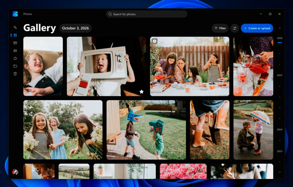This screenshot has width=293, height=187.
Task: Open the Folders icon in sidebar
Action: coord(15,66)
